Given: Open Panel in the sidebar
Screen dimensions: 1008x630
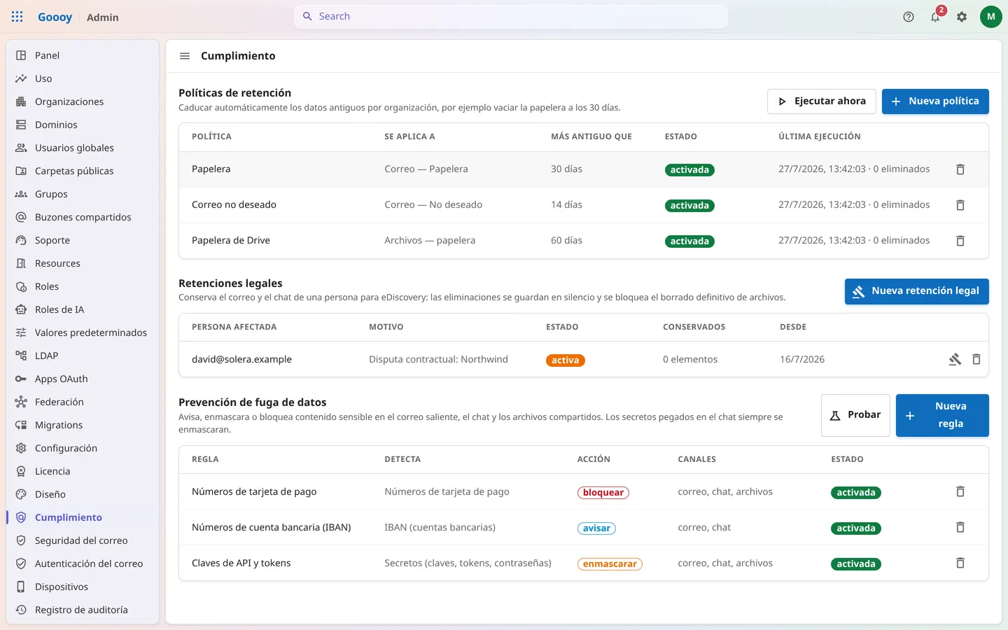Looking at the screenshot, I should [x=83, y=55].
